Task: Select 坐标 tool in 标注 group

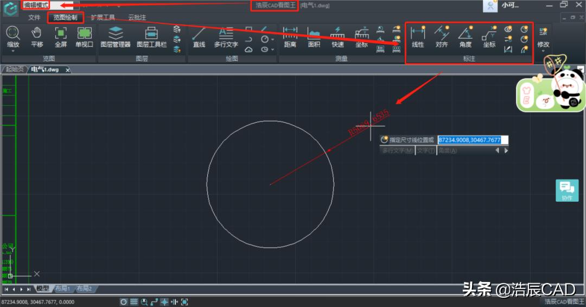Action: pyautogui.click(x=489, y=36)
